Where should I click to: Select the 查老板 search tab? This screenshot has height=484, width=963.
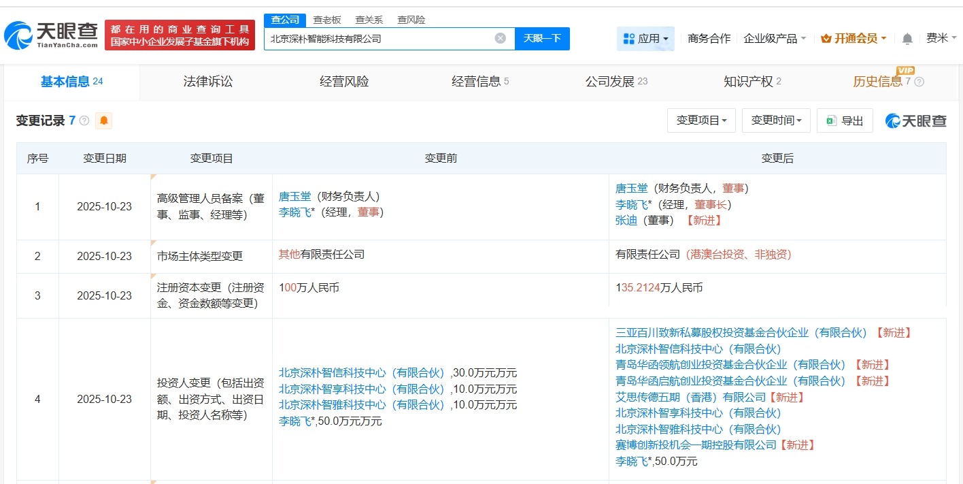point(328,20)
